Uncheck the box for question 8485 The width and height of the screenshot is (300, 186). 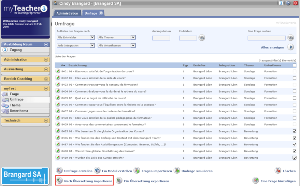pyautogui.click(x=295, y=131)
